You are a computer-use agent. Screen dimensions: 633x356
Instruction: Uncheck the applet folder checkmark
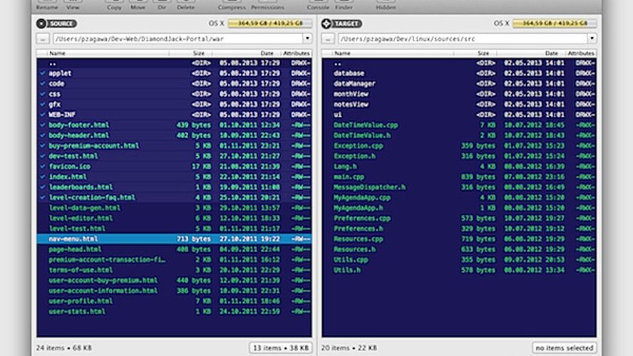point(42,73)
